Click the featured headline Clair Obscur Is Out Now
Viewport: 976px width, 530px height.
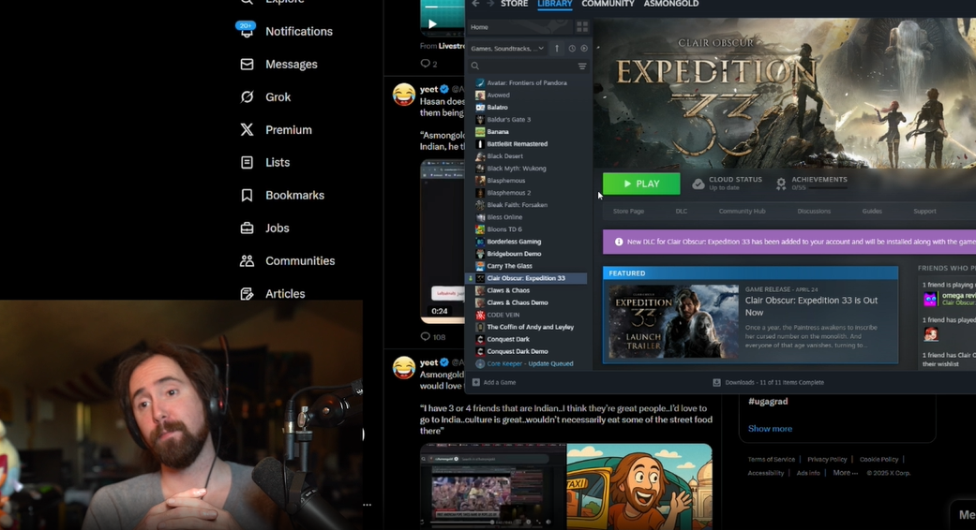coord(811,306)
